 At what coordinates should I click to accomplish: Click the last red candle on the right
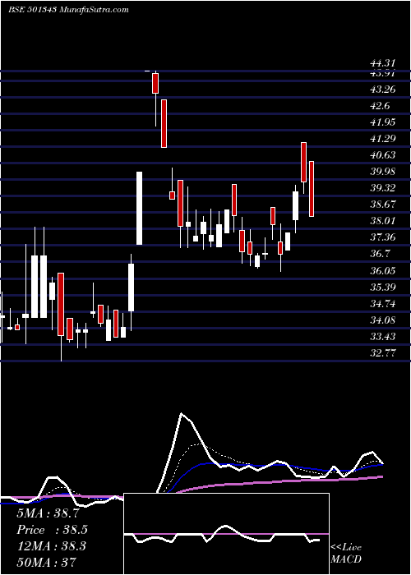pyautogui.click(x=312, y=189)
